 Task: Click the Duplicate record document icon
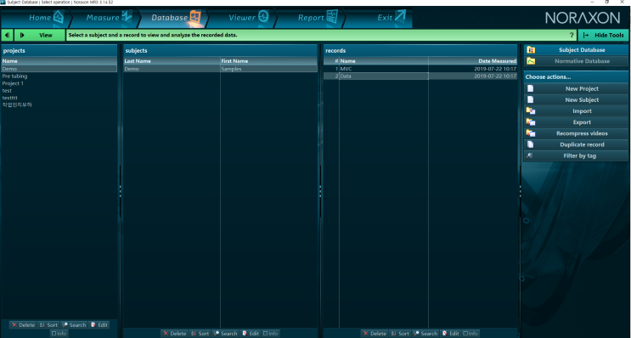pos(531,144)
